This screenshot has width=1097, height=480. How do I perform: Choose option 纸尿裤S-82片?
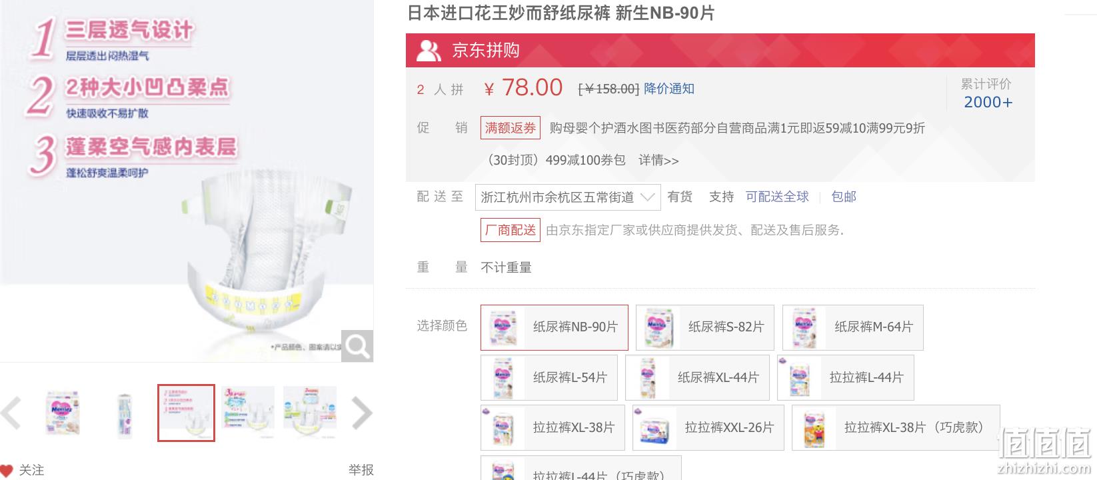tap(705, 327)
